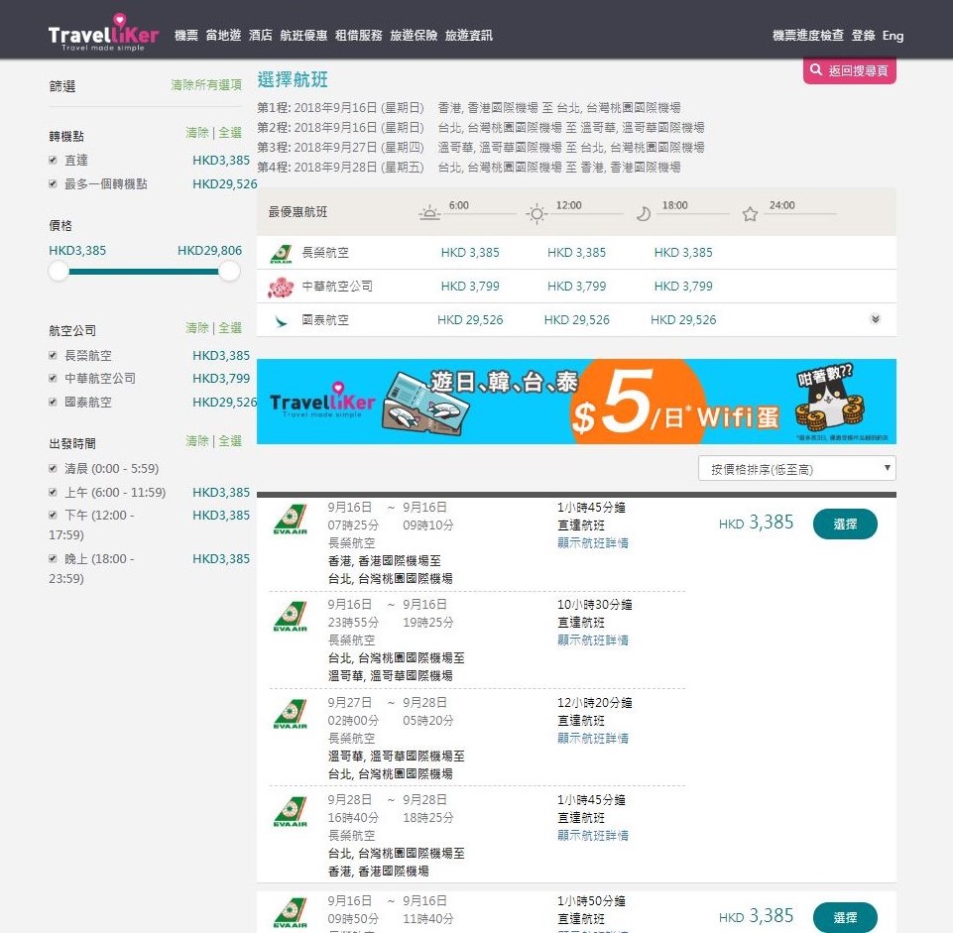
Task: Click 長榮航空 HKD 3,385 fare at 6:00
Action: (x=470, y=253)
